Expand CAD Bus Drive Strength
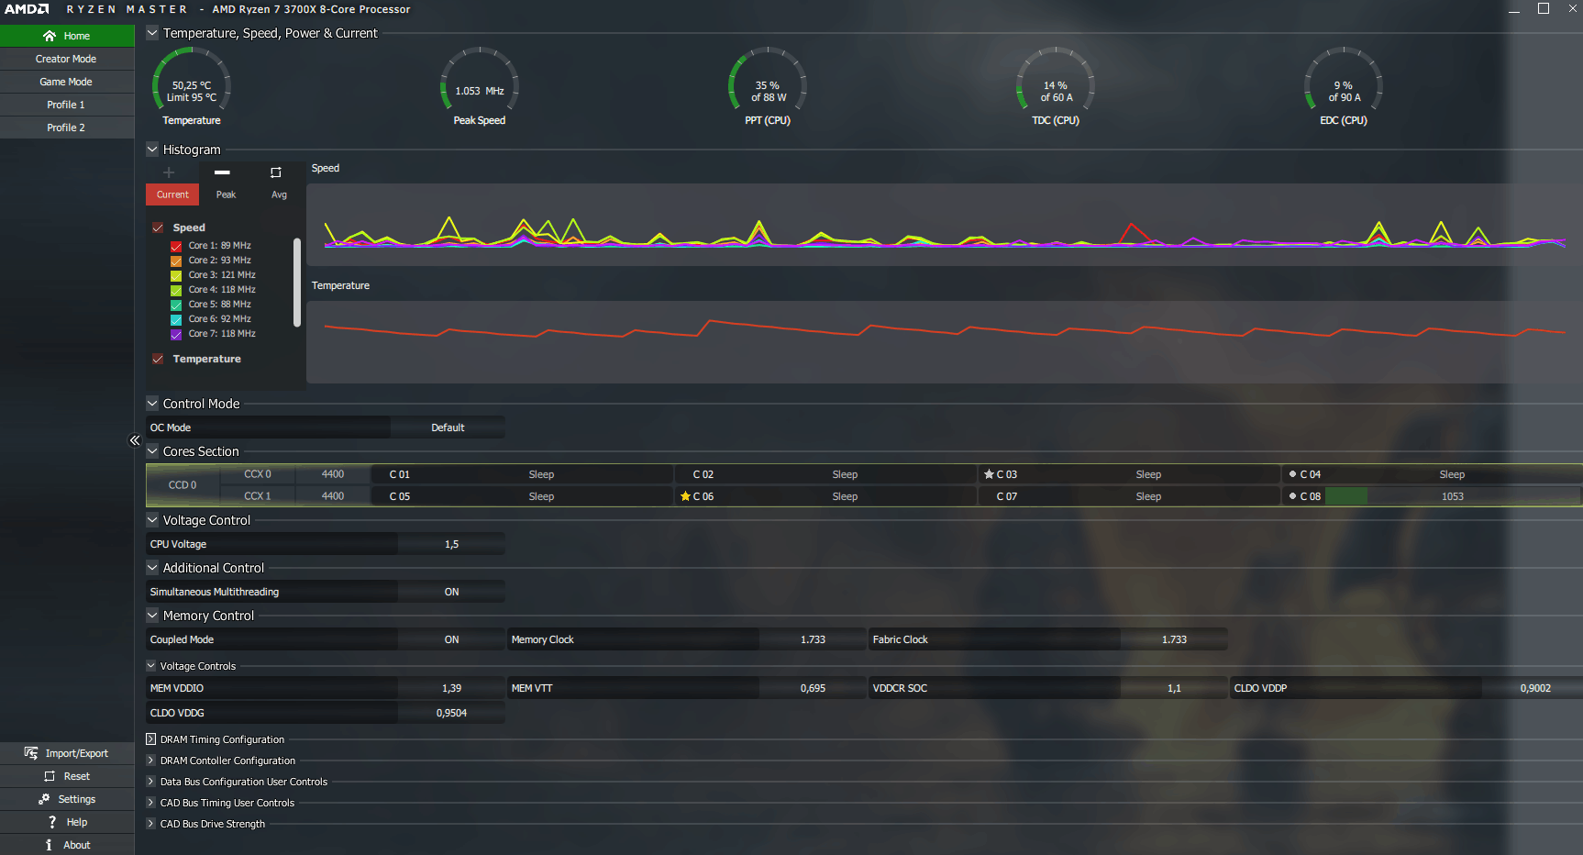The width and height of the screenshot is (1583, 855). [151, 824]
